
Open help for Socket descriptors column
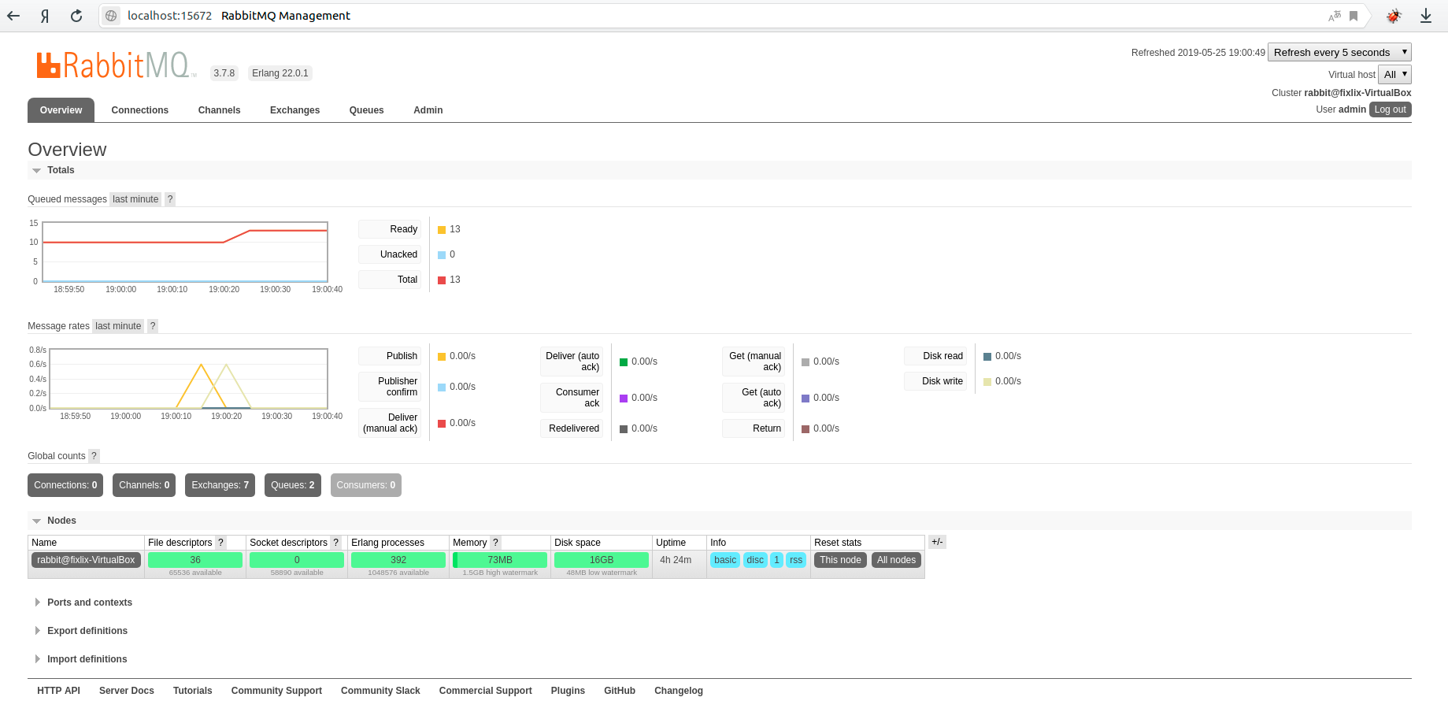coord(335,543)
